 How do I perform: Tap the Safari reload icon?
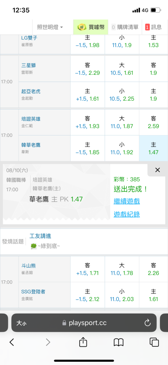(x=148, y=323)
